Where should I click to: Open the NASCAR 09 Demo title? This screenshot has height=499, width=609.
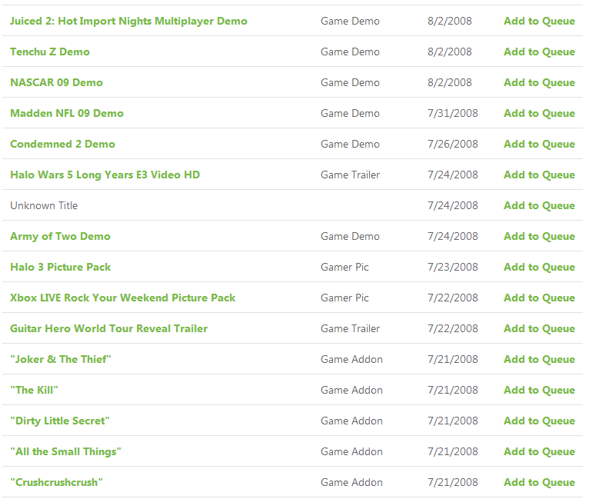point(56,82)
